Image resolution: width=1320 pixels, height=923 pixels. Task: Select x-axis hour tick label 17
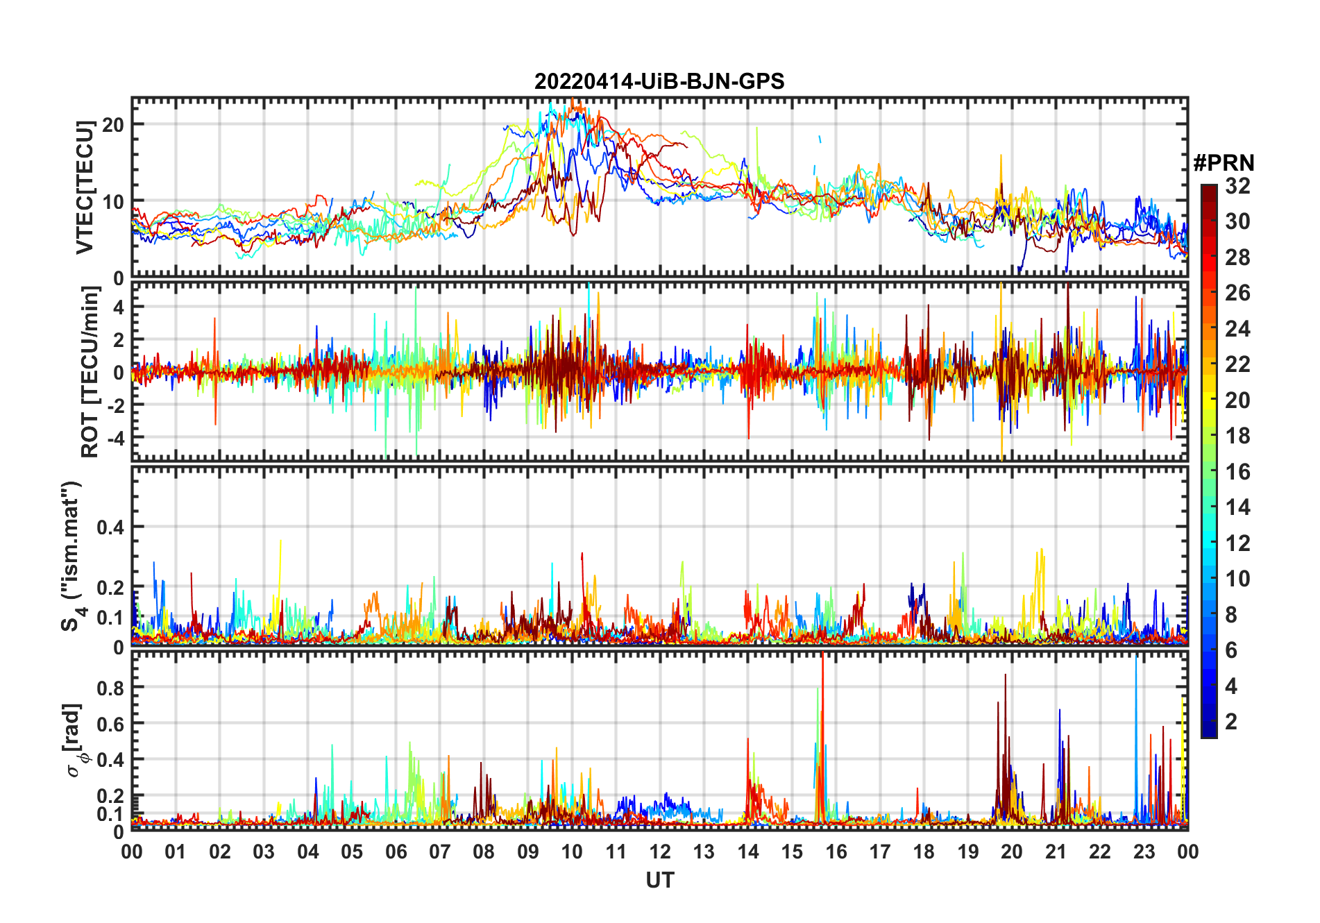tap(880, 852)
